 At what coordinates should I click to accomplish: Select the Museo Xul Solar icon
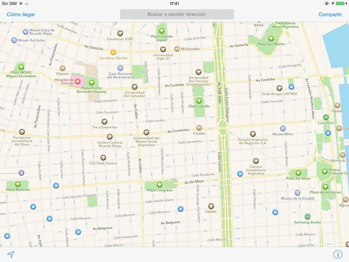point(14,40)
